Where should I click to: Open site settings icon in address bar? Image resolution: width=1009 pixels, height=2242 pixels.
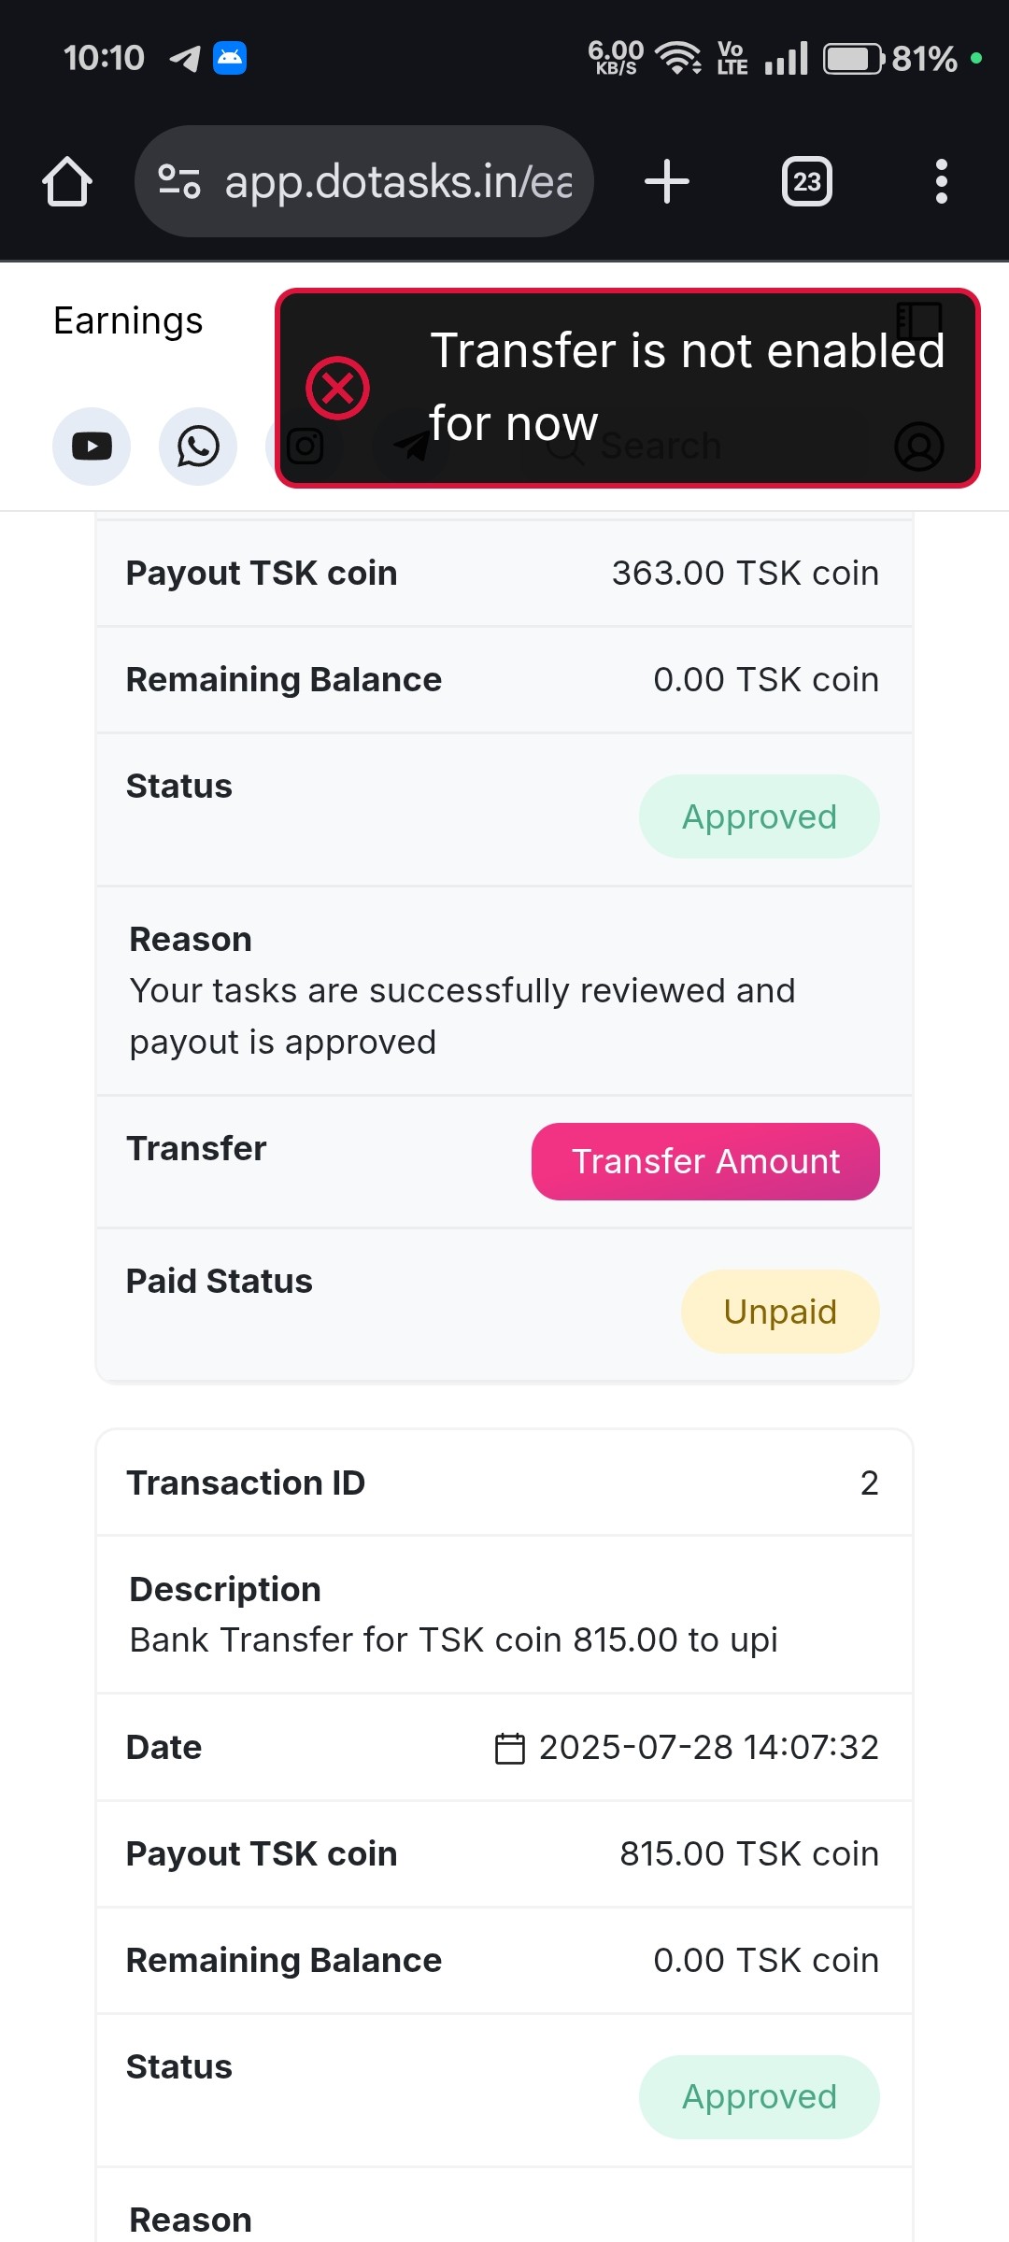pyautogui.click(x=178, y=181)
